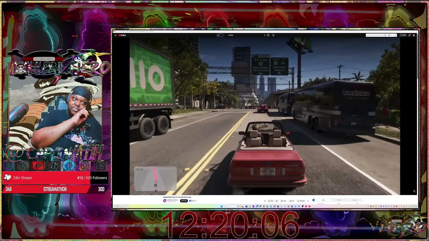Open YouTube notifications bell
Viewport: 429px width, 241px height.
[x=410, y=35]
